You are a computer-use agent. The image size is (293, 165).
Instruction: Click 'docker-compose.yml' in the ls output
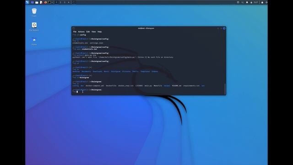point(95,86)
